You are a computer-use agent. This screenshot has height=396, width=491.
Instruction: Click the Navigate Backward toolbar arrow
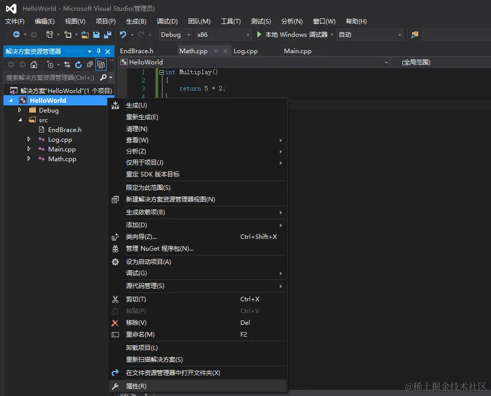pyautogui.click(x=16, y=35)
